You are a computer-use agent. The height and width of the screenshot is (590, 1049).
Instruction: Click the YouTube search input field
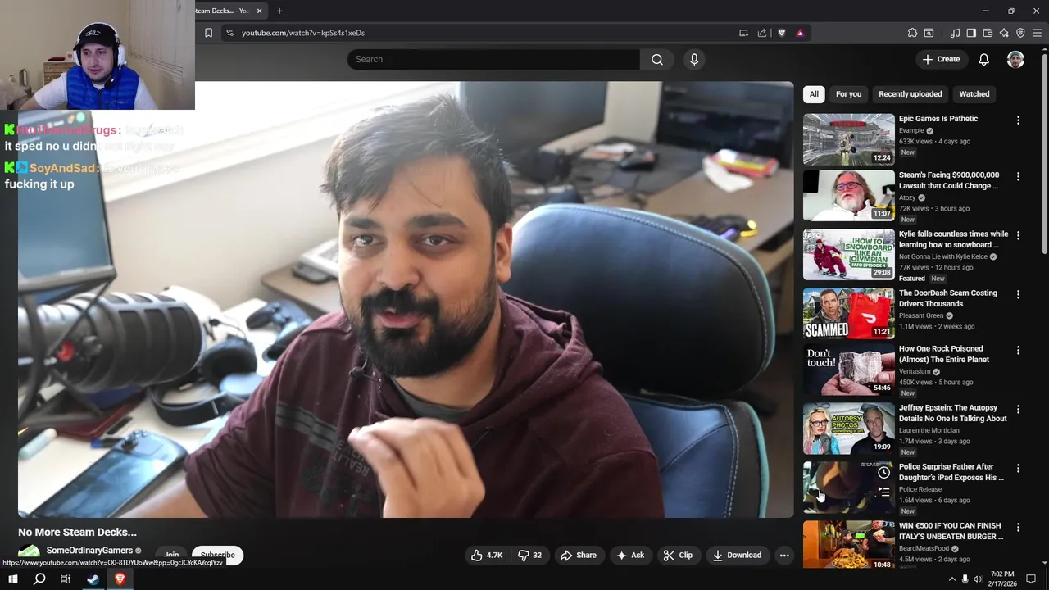493,59
